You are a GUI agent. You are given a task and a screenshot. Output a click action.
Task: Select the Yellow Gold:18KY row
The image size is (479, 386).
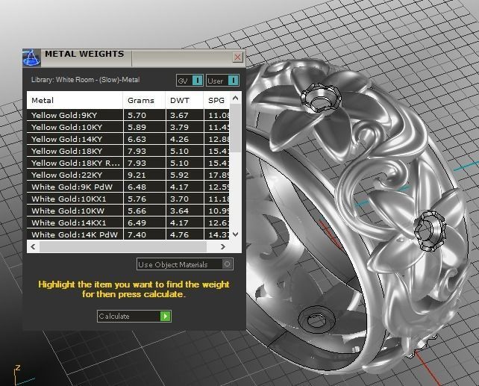[128, 151]
